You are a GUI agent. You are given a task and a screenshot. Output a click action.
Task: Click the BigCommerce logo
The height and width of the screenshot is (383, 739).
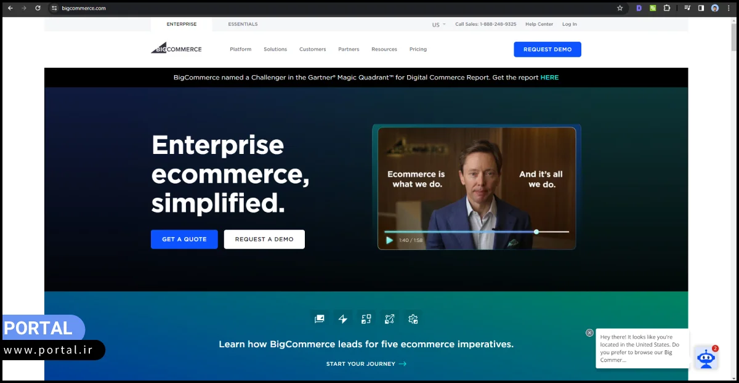(x=176, y=49)
